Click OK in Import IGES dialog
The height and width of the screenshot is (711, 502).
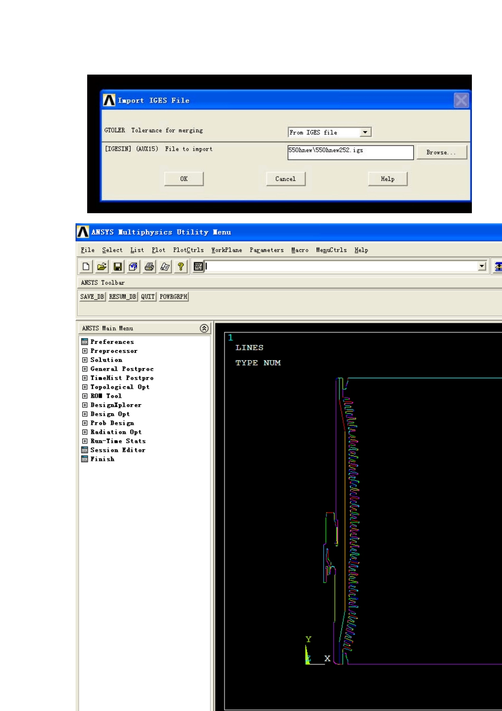(x=184, y=179)
